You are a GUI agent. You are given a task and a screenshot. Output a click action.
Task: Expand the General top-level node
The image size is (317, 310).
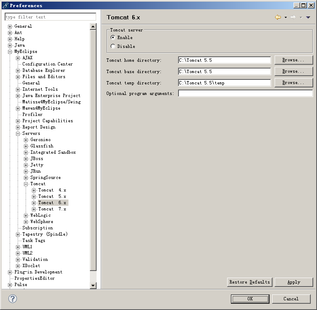(10, 26)
